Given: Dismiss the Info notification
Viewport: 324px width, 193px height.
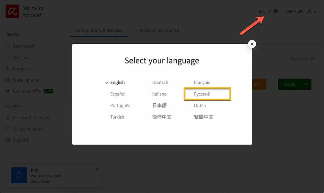Looking at the screenshot, I should pos(98,169).
